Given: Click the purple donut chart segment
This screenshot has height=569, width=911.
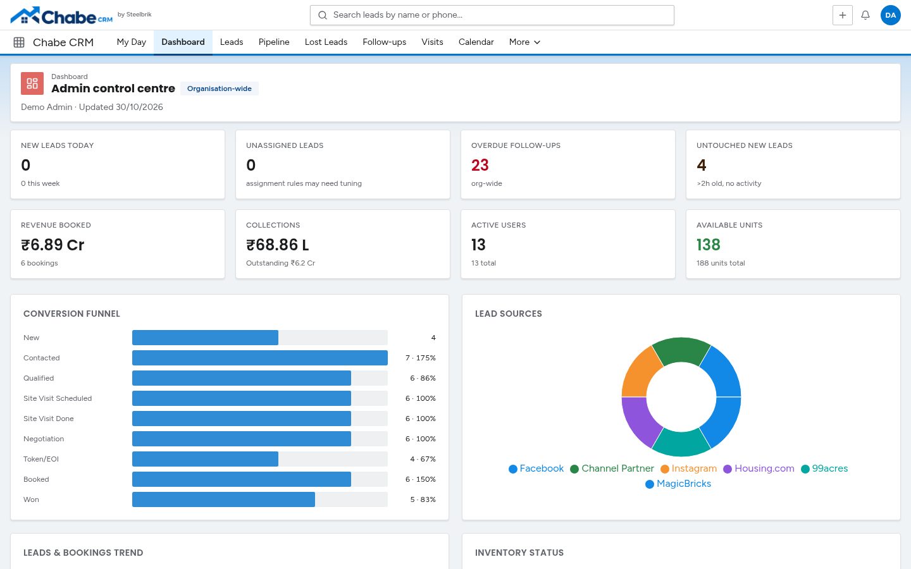Looking at the screenshot, I should pyautogui.click(x=640, y=422).
